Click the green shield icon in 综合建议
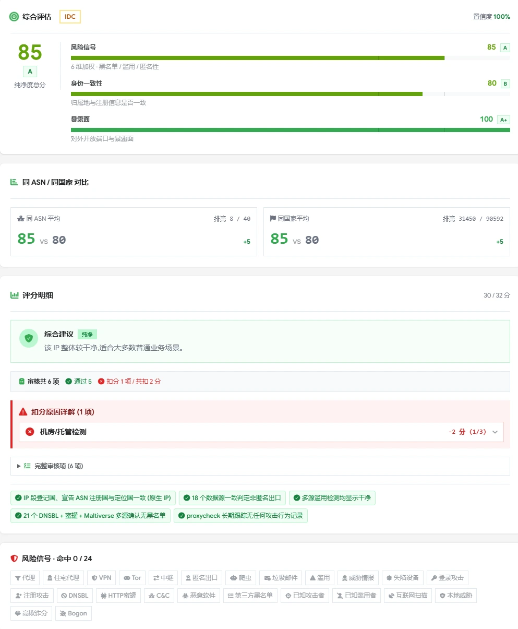 pyautogui.click(x=29, y=338)
